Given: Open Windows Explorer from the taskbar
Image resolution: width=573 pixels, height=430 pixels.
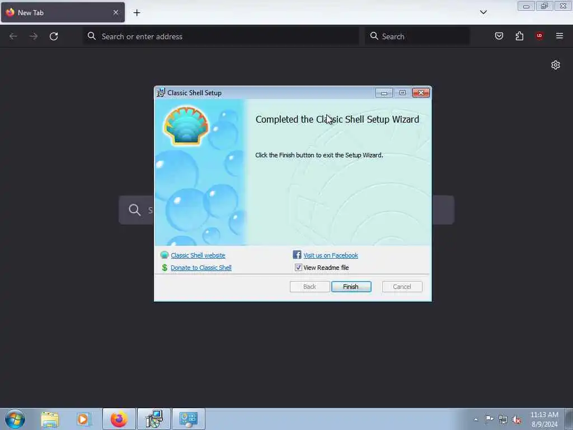Looking at the screenshot, I should click(50, 419).
